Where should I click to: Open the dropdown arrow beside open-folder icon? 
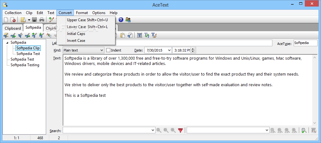click(x=29, y=20)
